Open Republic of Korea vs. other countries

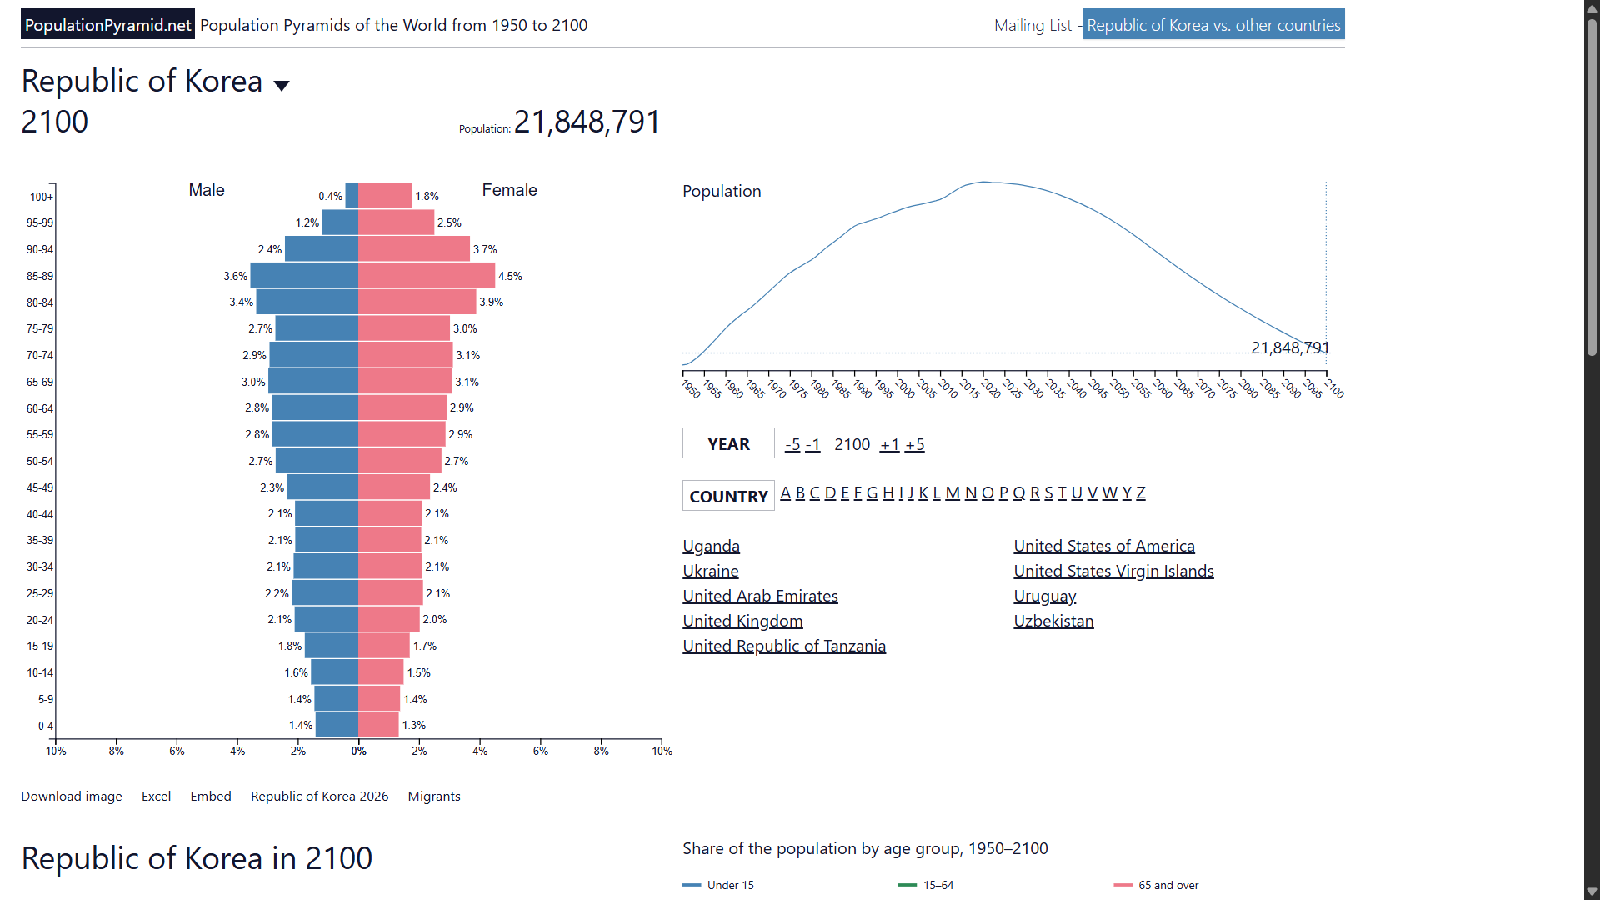tap(1213, 25)
